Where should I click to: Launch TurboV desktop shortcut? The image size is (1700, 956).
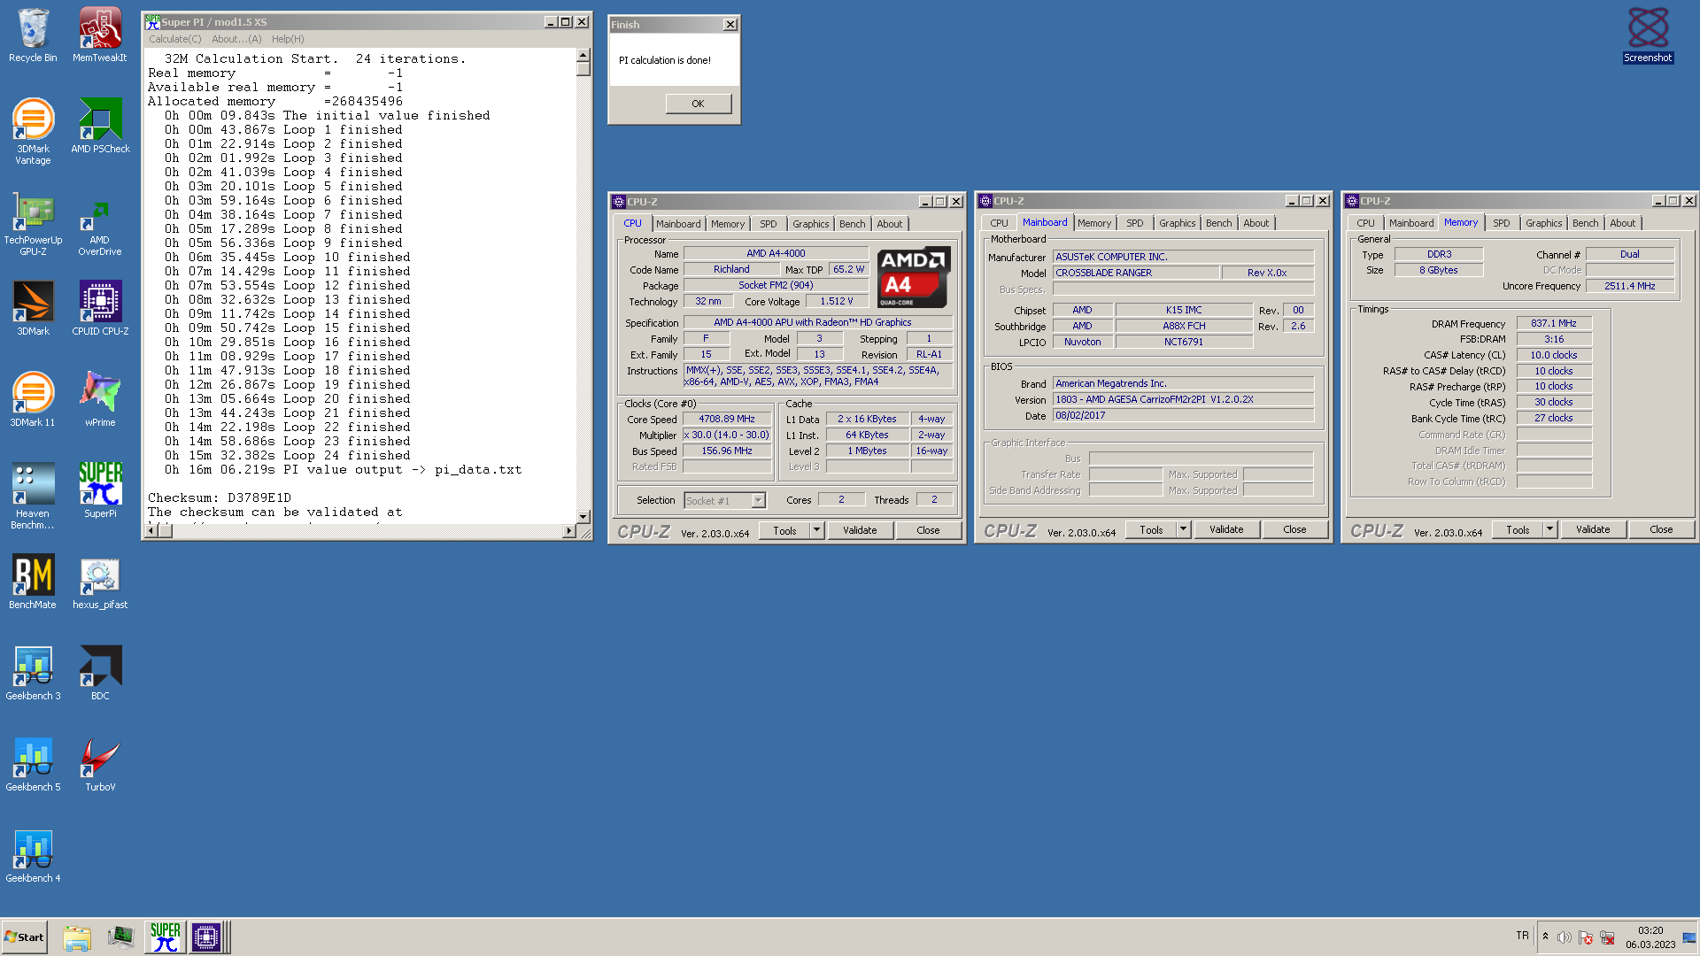tap(100, 764)
